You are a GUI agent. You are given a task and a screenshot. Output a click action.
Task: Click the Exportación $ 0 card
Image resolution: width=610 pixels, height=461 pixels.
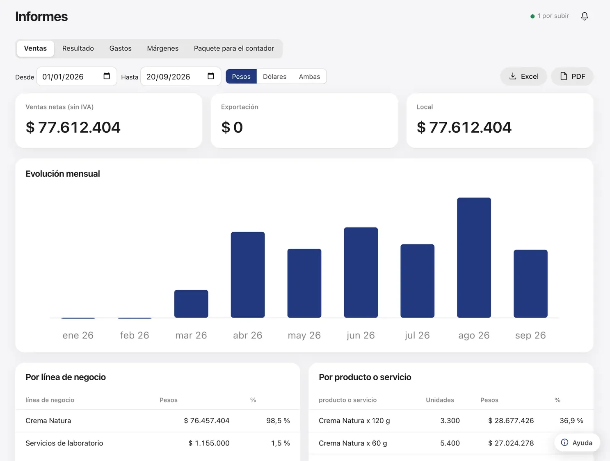pyautogui.click(x=304, y=120)
